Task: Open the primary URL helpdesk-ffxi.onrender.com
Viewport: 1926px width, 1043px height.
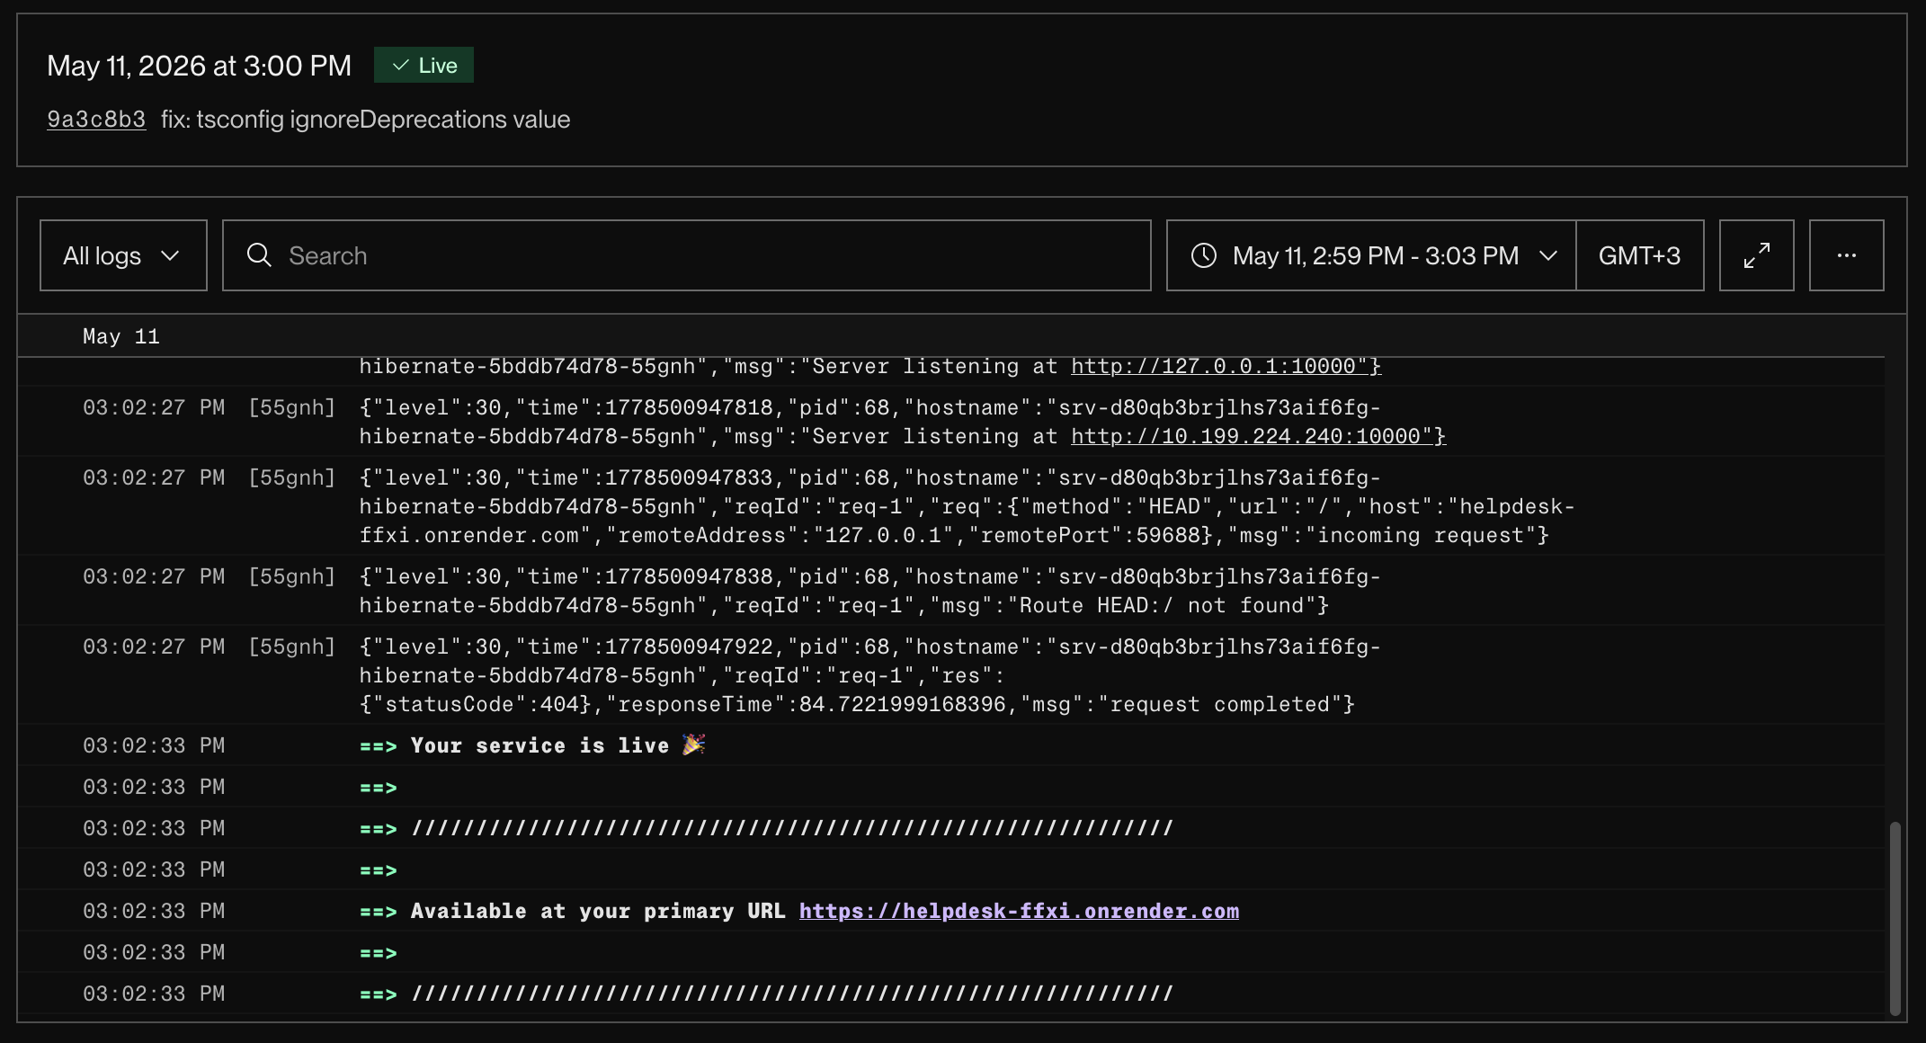Action: tap(1019, 911)
